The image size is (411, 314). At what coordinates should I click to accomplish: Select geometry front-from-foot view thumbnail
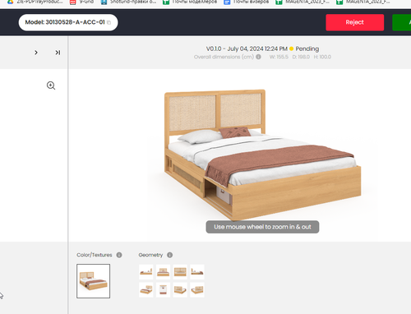click(x=163, y=272)
